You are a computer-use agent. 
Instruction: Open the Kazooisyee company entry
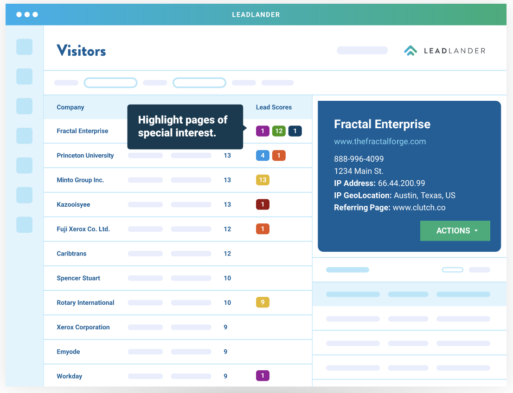pos(73,205)
